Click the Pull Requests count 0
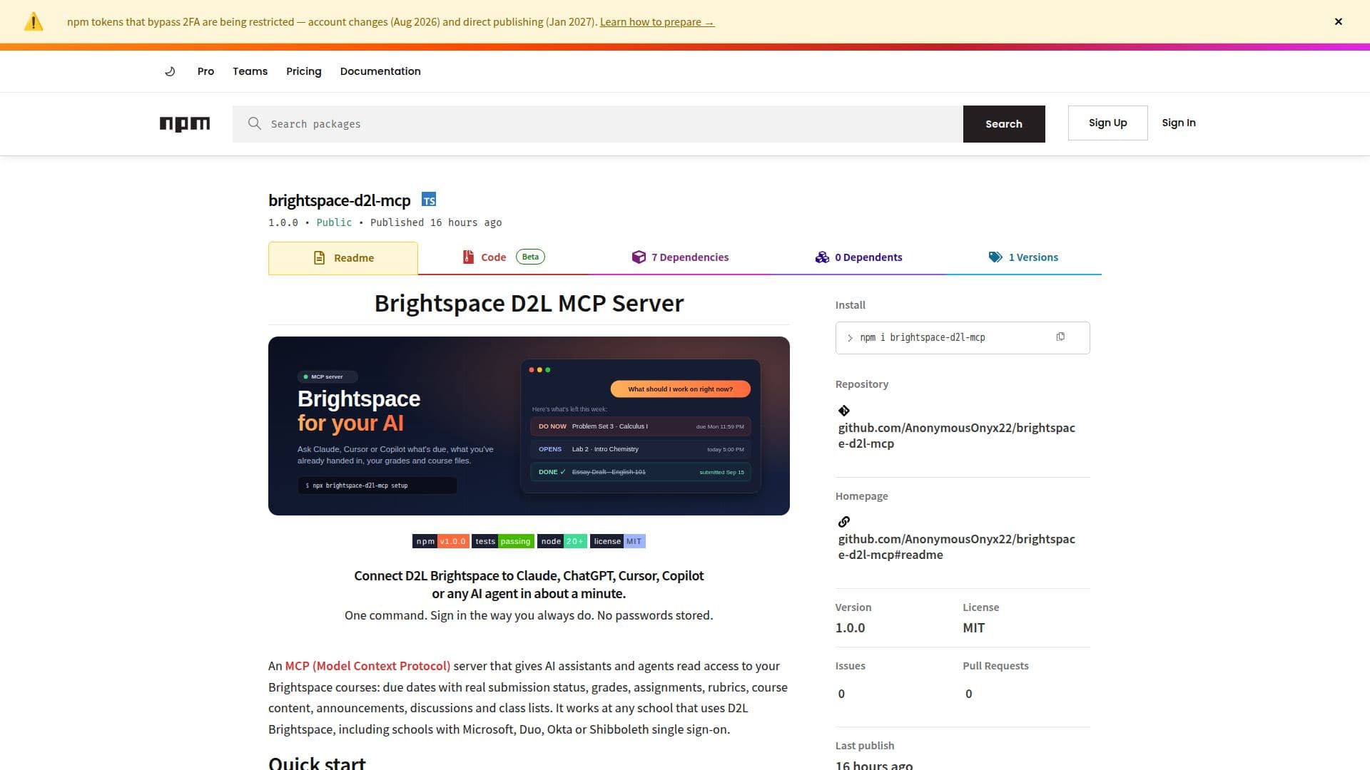 pyautogui.click(x=968, y=694)
